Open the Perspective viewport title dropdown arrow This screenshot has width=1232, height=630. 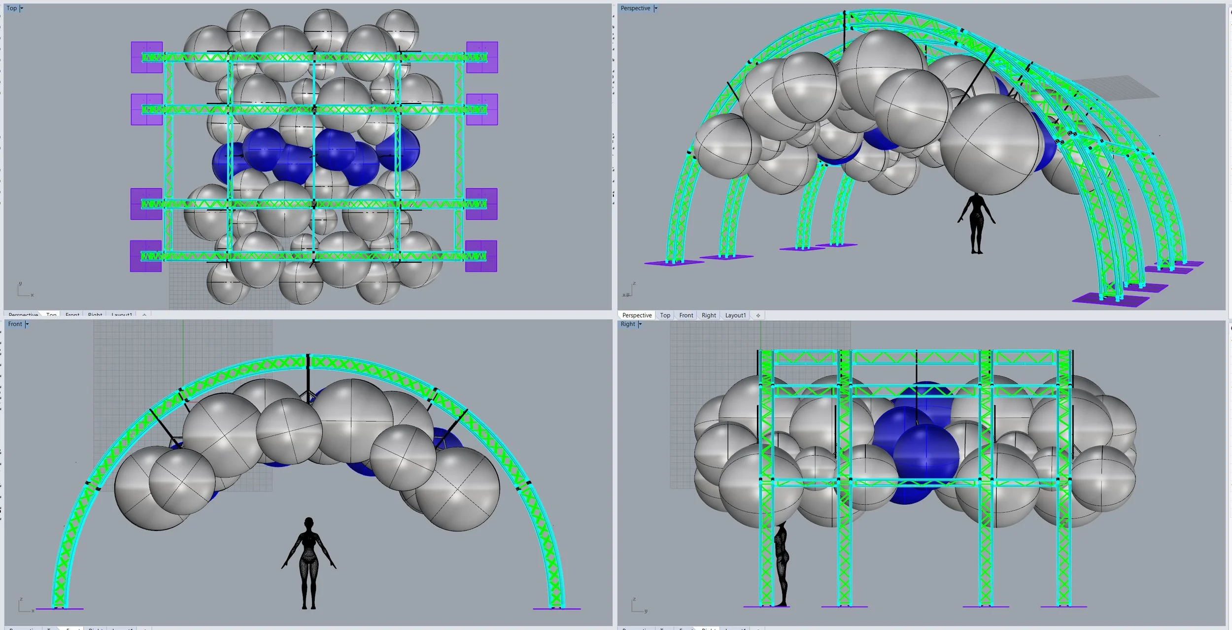click(x=656, y=8)
